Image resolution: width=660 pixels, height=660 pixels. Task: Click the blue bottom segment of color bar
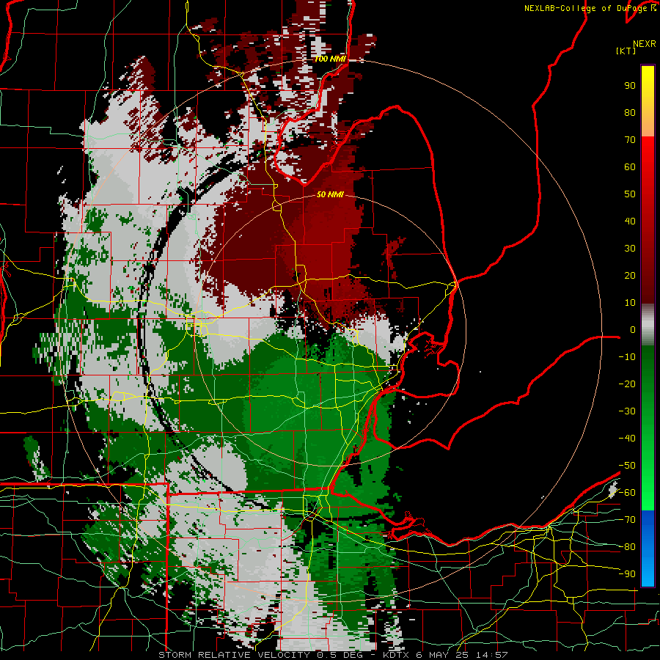click(648, 548)
